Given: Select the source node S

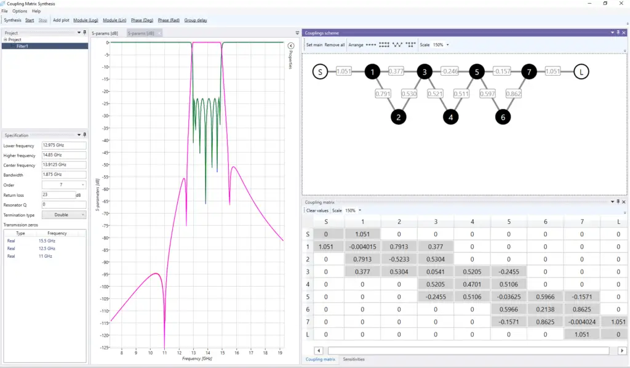Looking at the screenshot, I should click(319, 72).
